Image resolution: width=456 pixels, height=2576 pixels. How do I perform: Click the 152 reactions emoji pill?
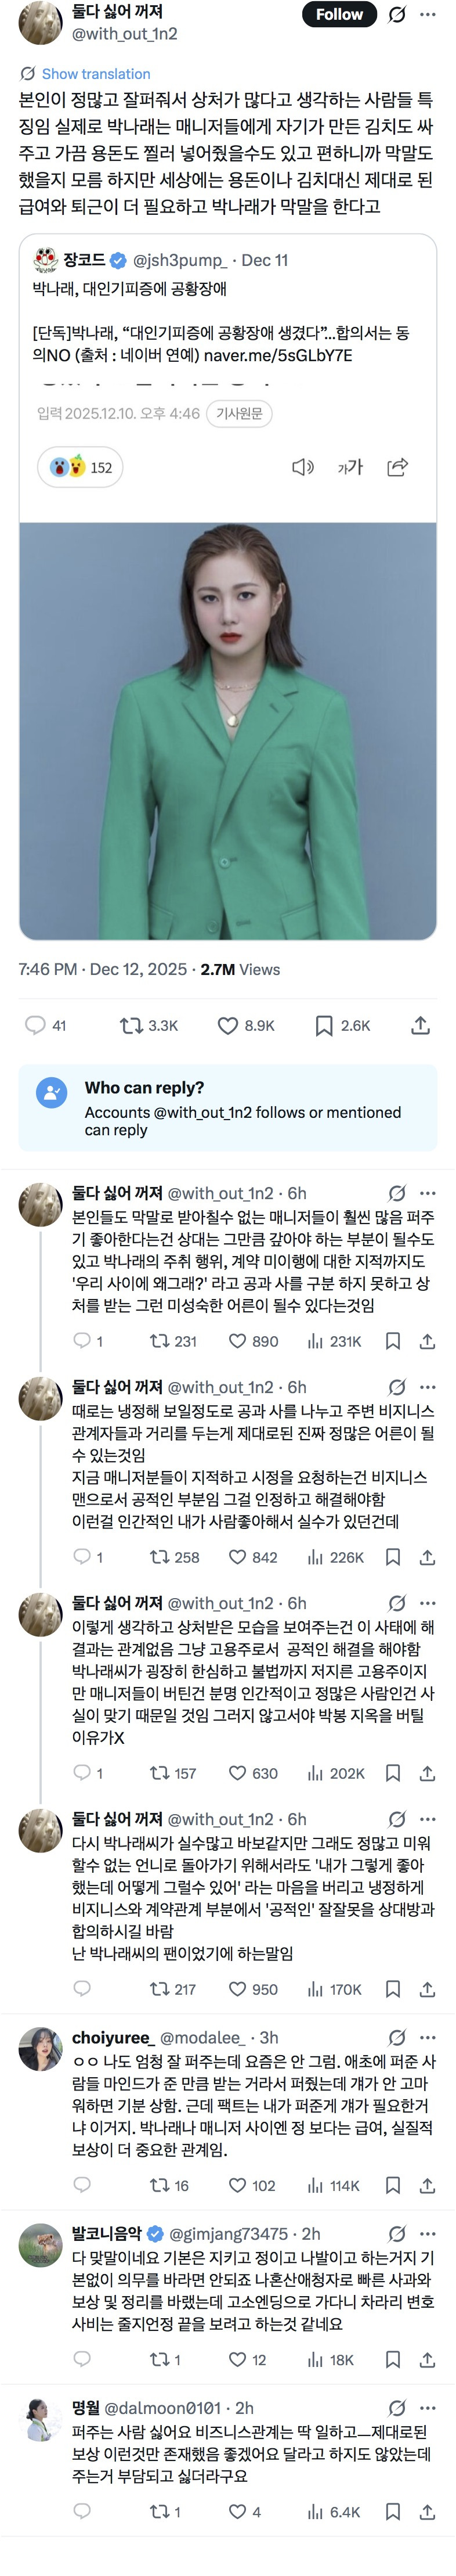click(x=80, y=467)
